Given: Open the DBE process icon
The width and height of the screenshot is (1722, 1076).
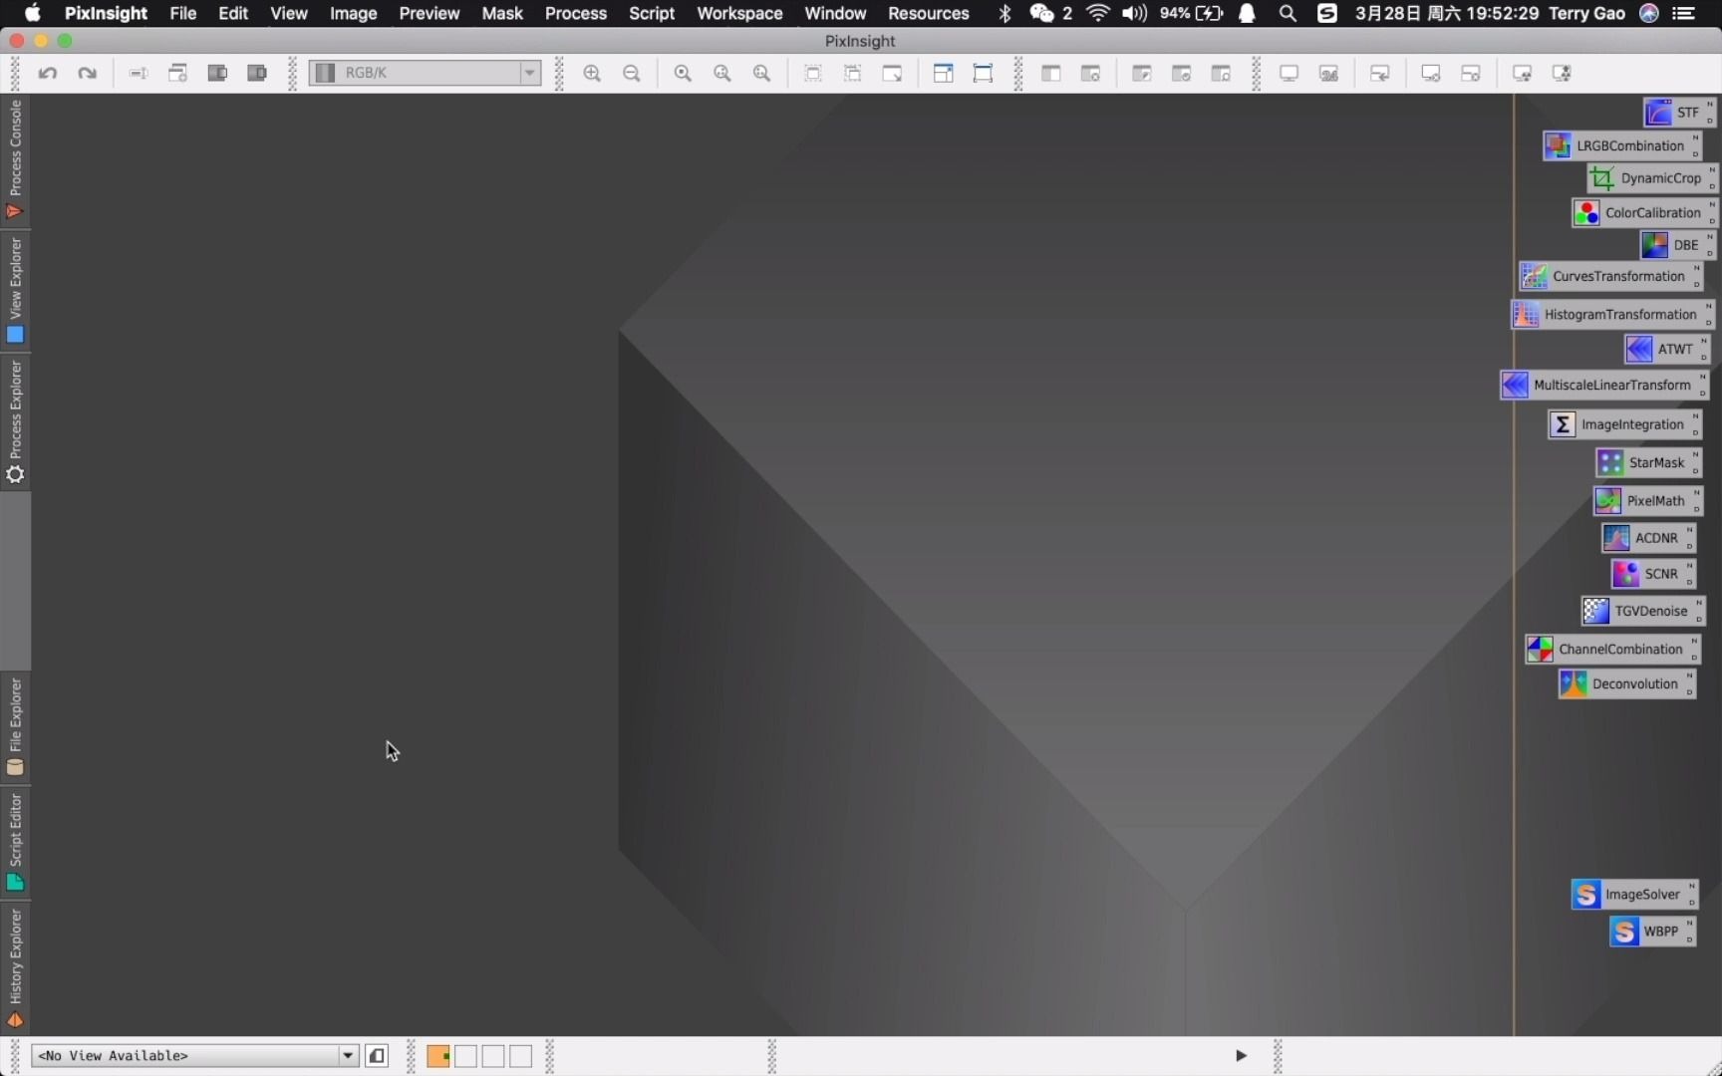Looking at the screenshot, I should (1677, 244).
